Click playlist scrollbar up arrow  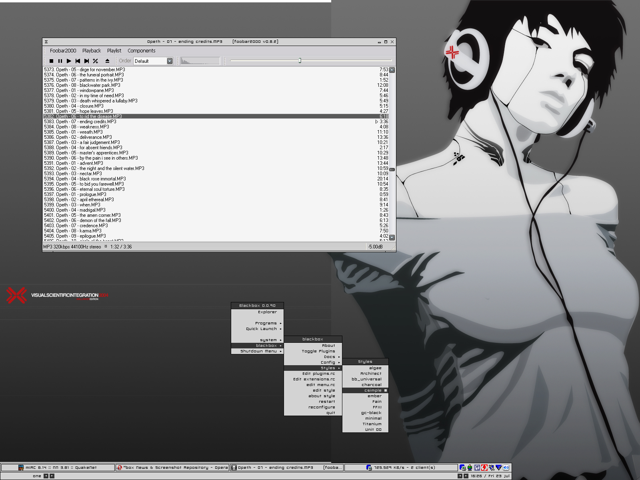pyautogui.click(x=392, y=70)
